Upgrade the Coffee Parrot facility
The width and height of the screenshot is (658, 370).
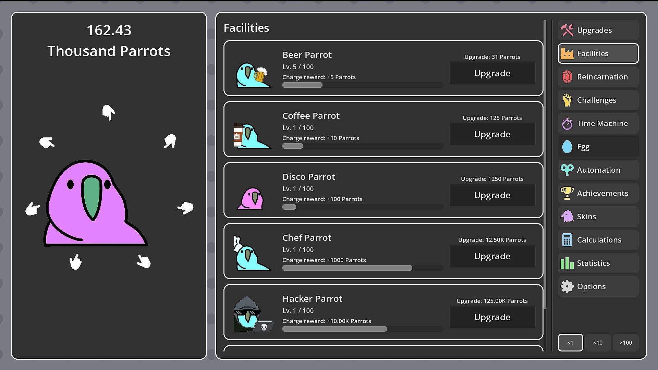click(x=492, y=134)
